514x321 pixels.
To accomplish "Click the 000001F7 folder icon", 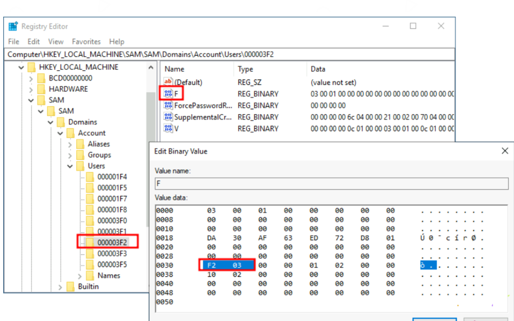I will tap(90, 199).
